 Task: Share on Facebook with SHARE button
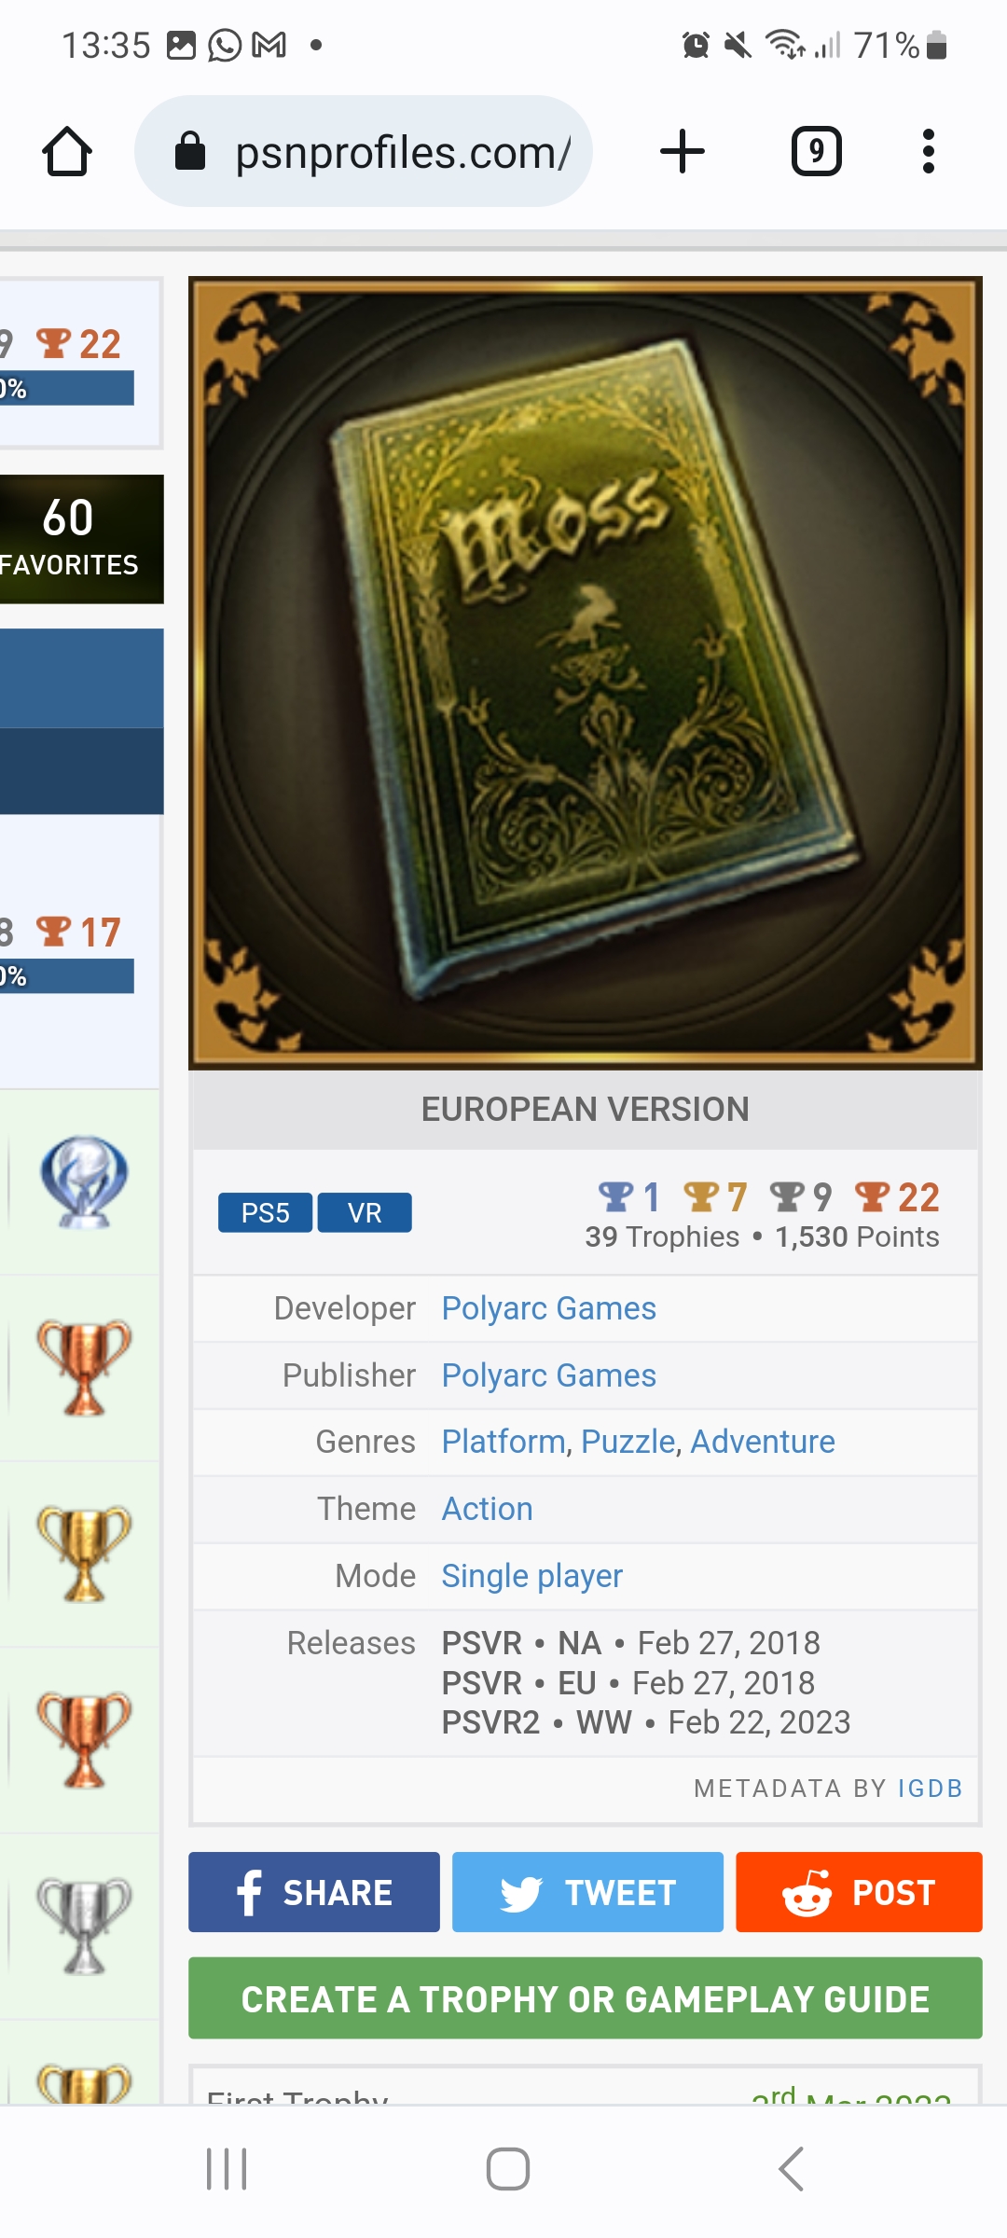(x=314, y=1892)
